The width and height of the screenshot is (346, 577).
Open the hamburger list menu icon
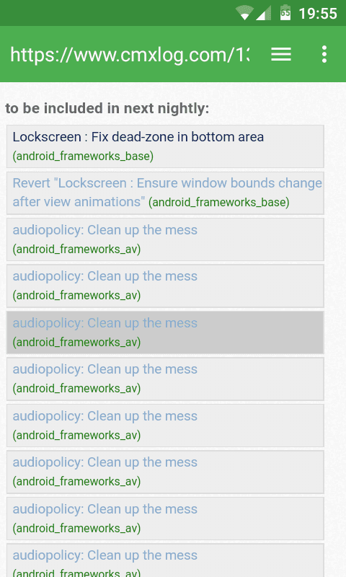281,55
